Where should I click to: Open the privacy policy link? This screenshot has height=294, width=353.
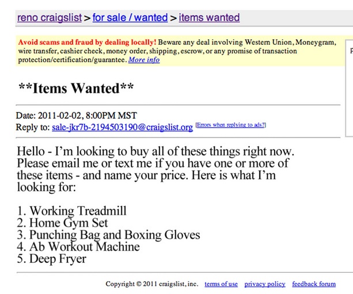265,284
